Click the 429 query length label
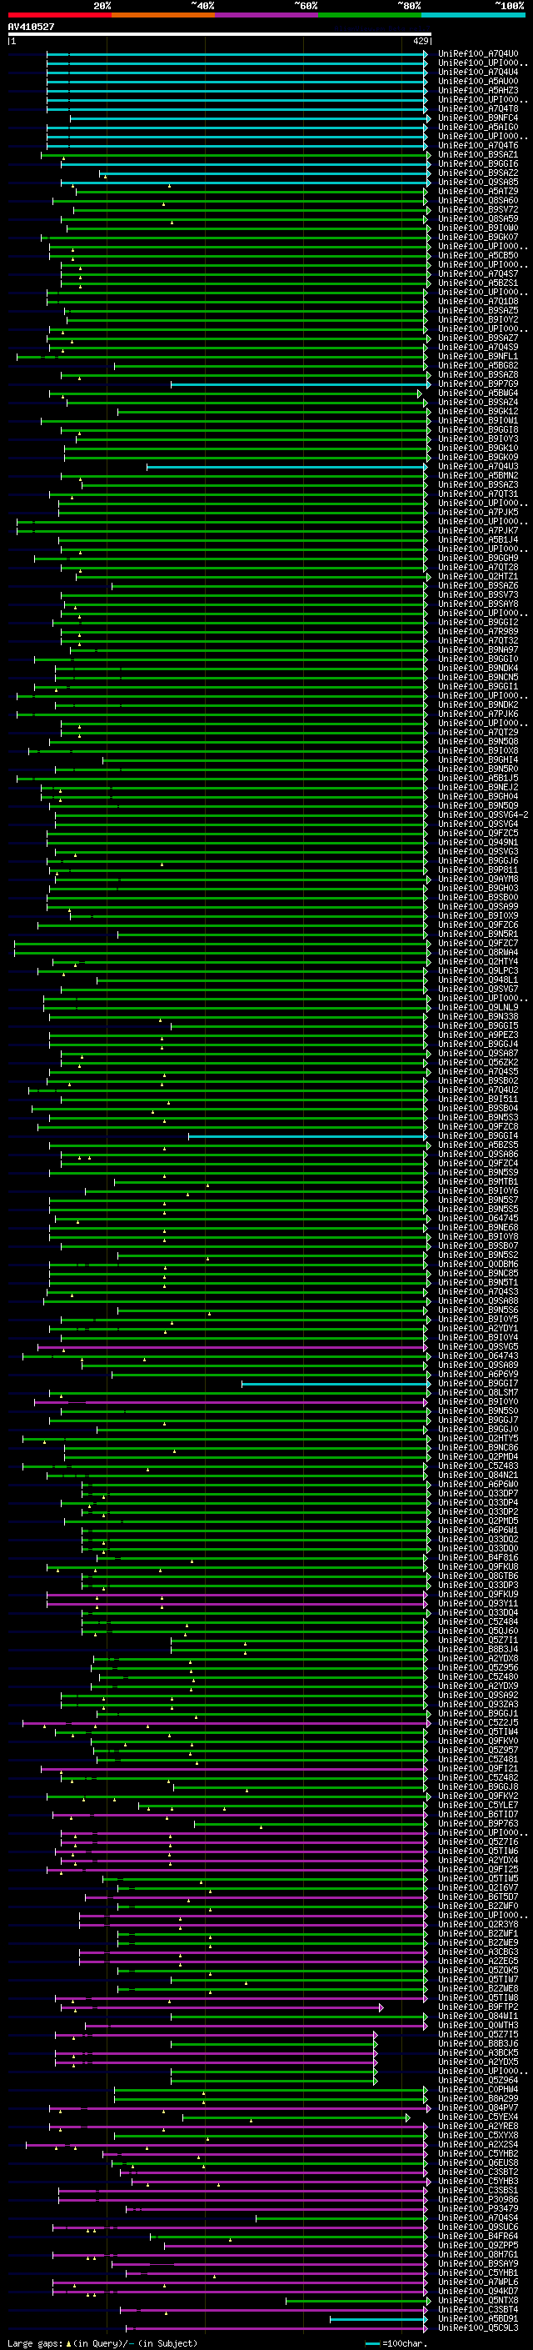 (x=421, y=41)
